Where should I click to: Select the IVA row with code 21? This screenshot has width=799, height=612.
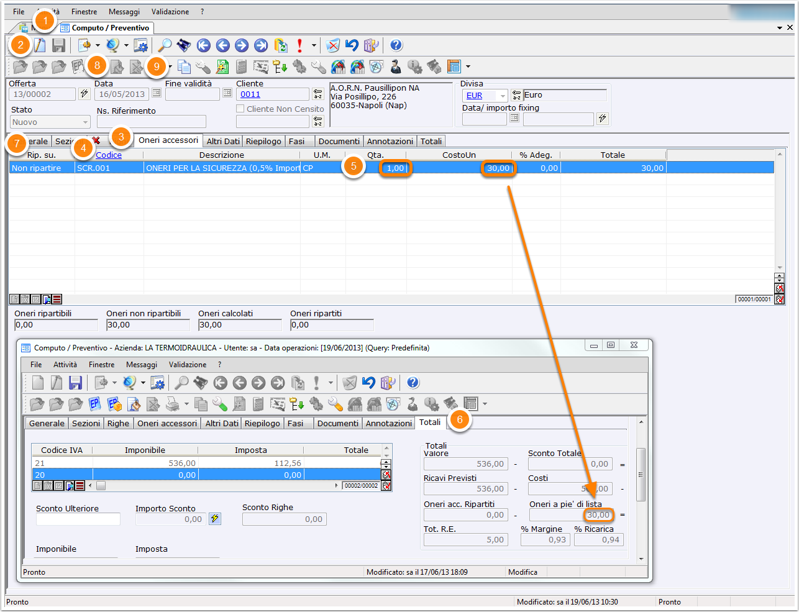(x=206, y=464)
